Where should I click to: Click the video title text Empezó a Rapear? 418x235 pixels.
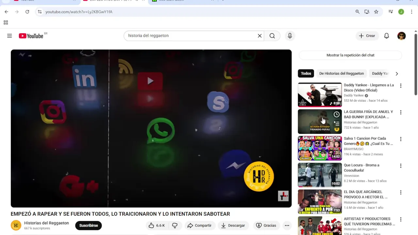[120, 214]
